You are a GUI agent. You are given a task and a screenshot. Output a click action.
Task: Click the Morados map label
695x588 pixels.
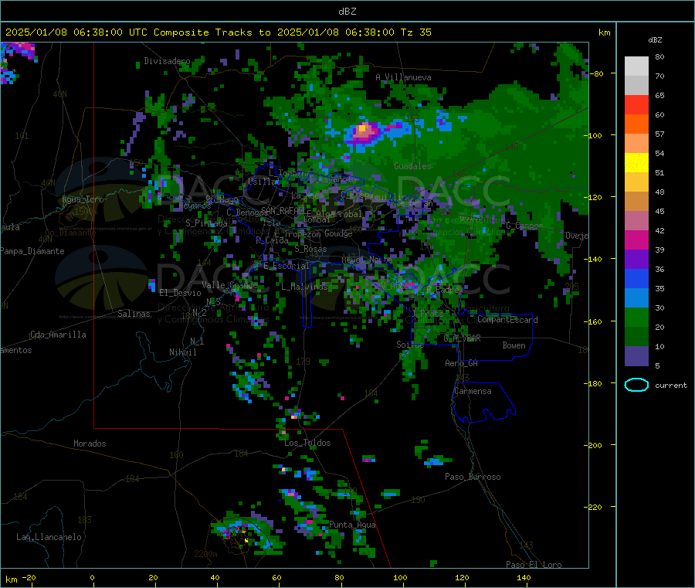[90, 444]
